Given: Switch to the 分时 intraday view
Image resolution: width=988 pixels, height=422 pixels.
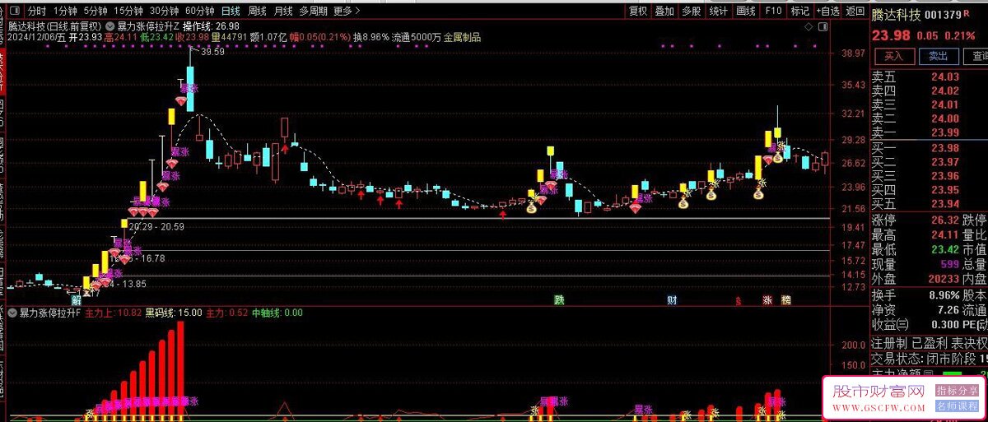Looking at the screenshot, I should (37, 11).
